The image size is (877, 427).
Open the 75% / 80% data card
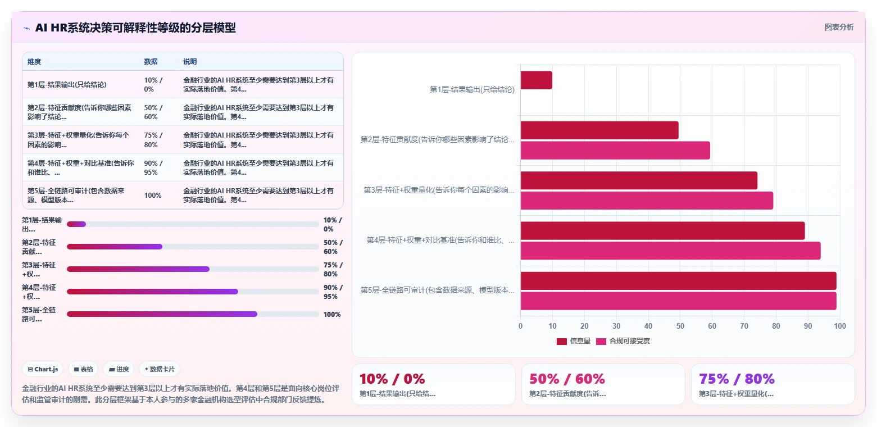pos(773,384)
